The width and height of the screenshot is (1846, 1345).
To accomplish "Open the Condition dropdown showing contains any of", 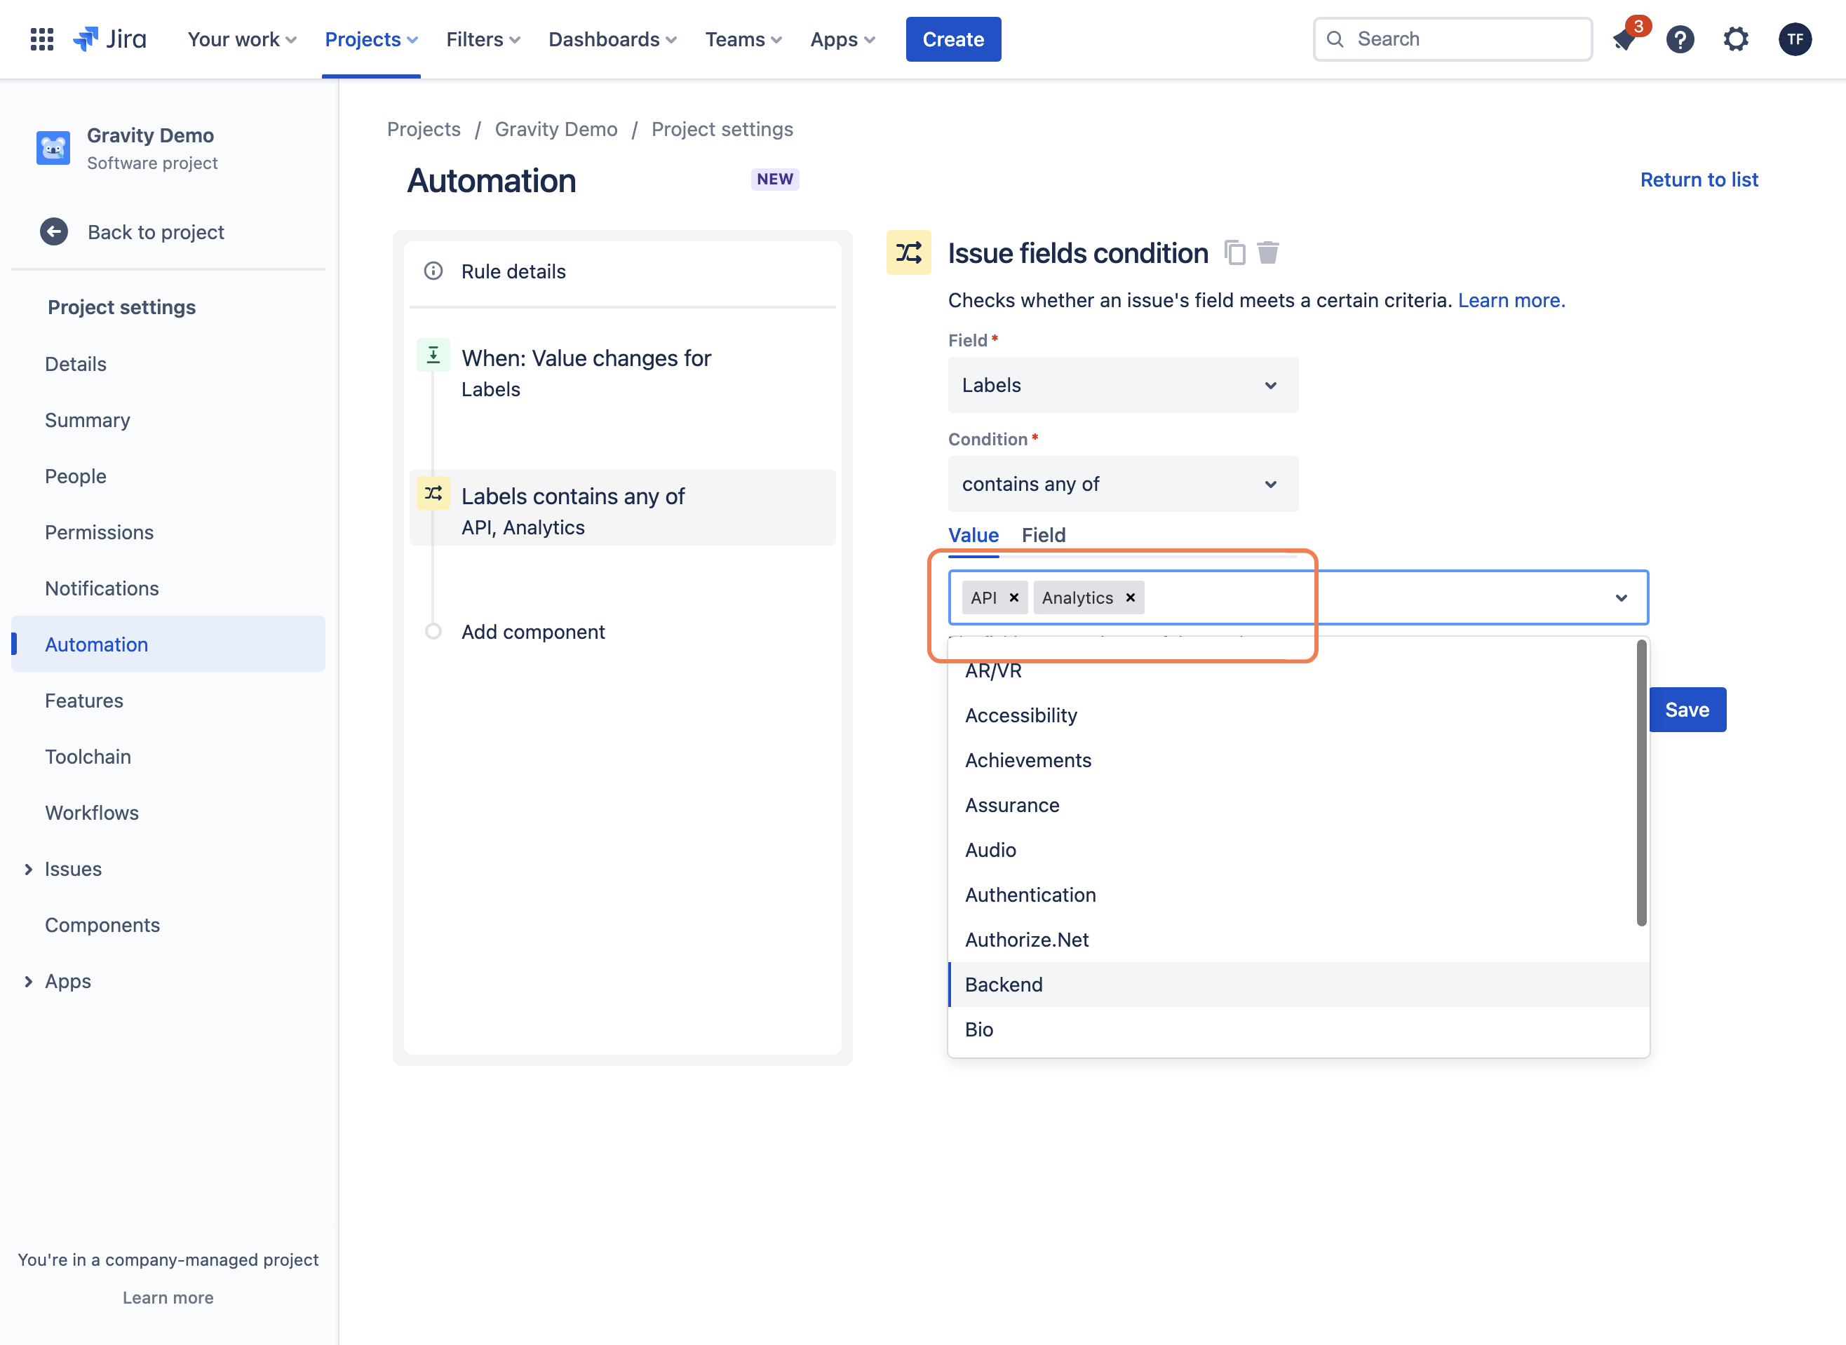I will click(x=1123, y=485).
